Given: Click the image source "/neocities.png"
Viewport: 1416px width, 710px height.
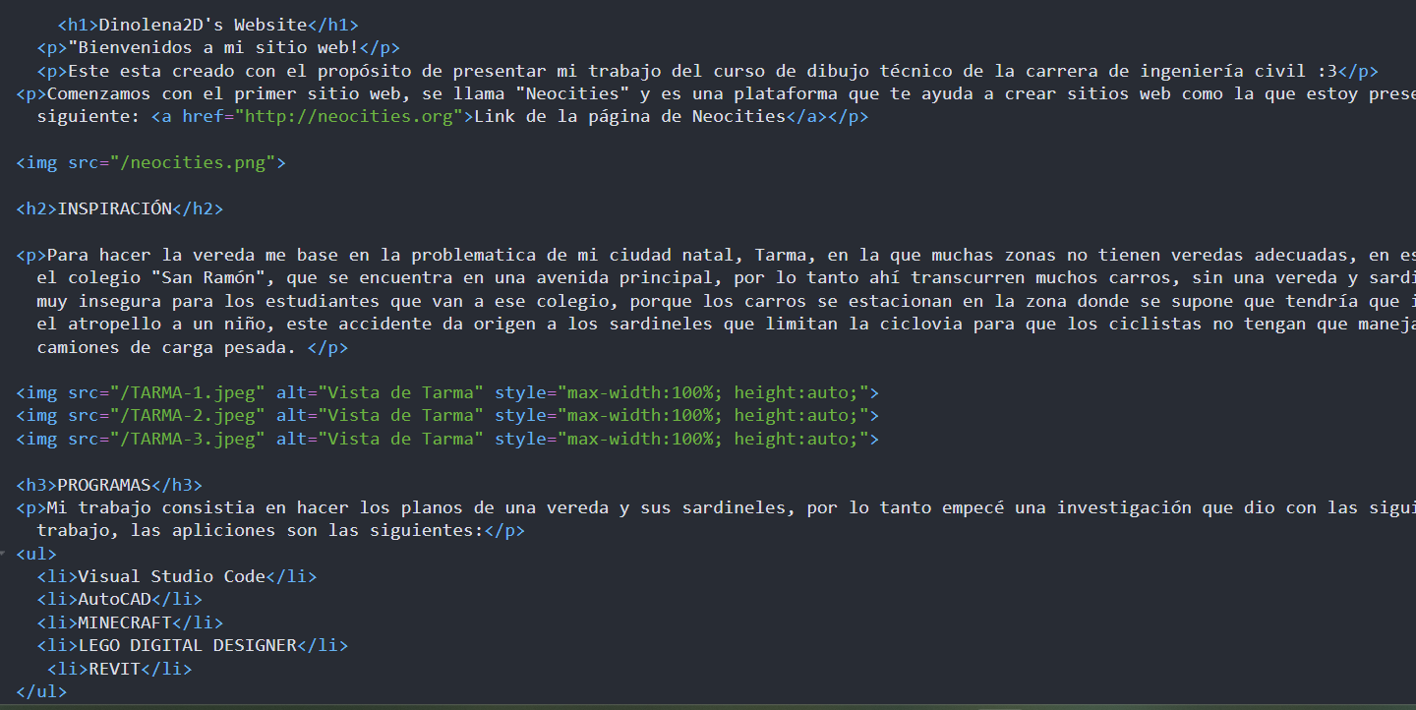Looking at the screenshot, I should coord(193,162).
